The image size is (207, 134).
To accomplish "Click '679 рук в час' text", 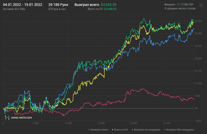I will [x=57, y=9].
